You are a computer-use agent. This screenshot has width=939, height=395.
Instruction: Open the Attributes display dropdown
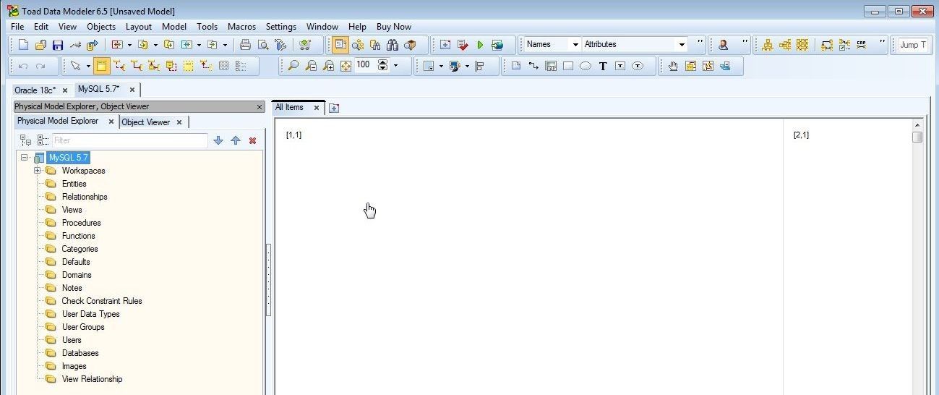pos(682,45)
